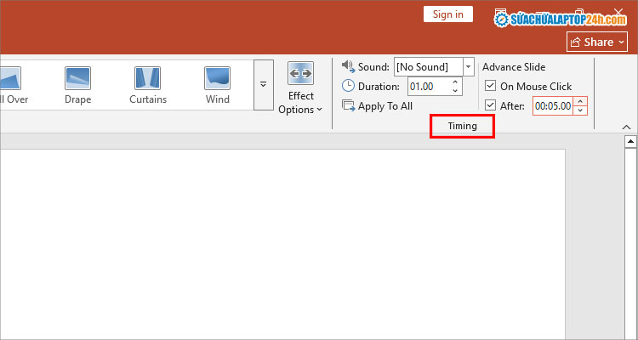Click the Advance Slide label
Viewport: 638px width, 340px height.
click(x=514, y=66)
